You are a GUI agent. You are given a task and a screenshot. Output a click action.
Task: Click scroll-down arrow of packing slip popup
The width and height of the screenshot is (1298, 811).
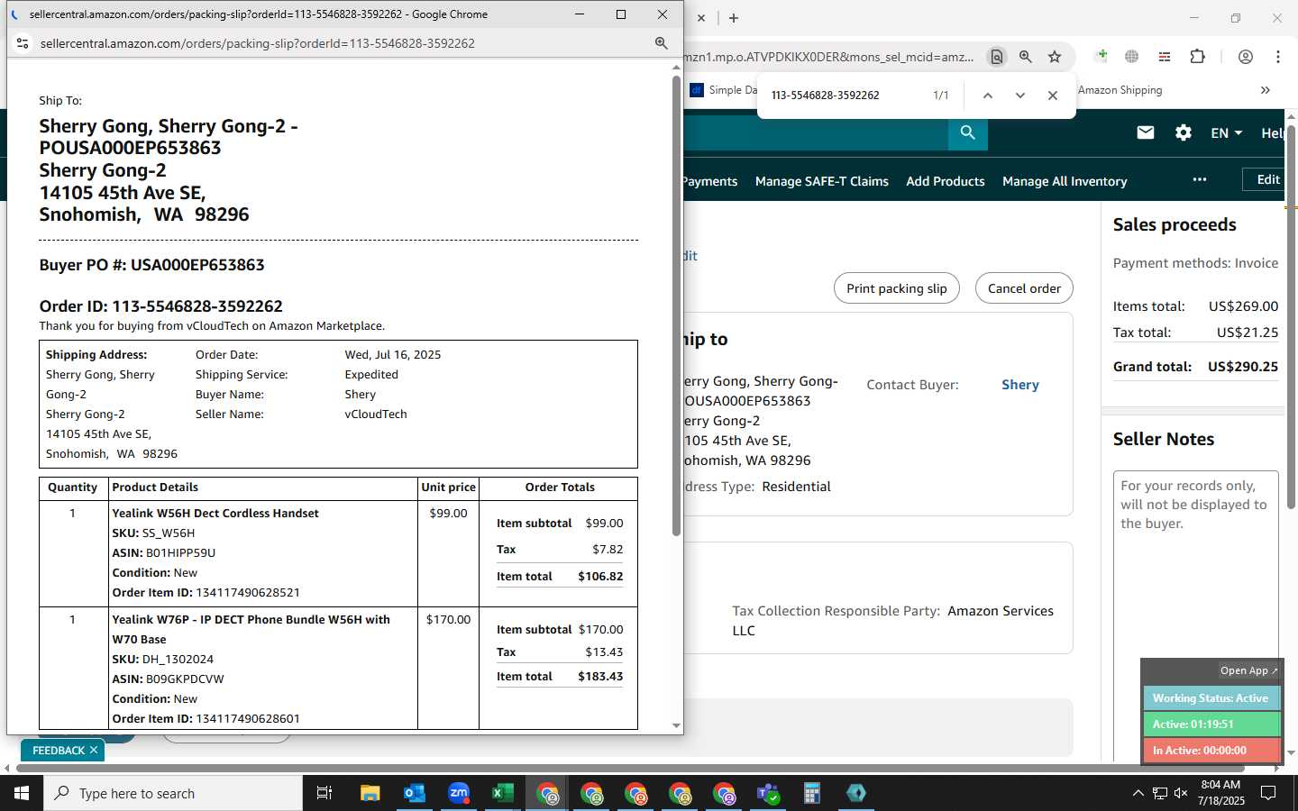(676, 725)
